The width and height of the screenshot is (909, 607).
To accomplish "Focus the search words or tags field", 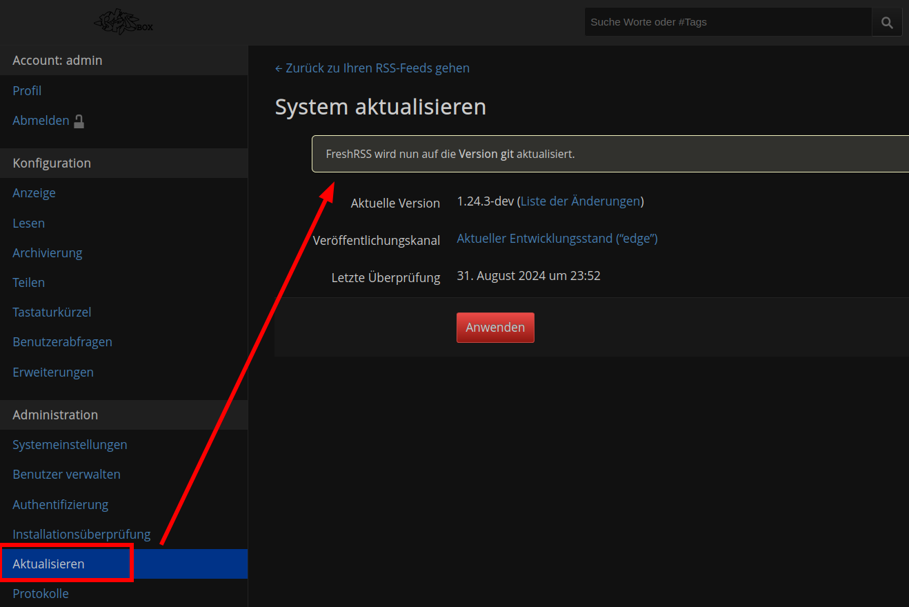I will [728, 22].
